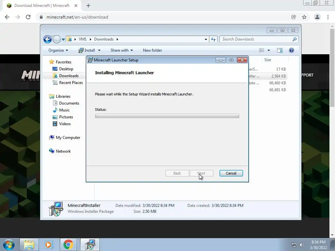This screenshot has height=251, width=335.
Task: Open Documents library
Action: tap(69, 103)
